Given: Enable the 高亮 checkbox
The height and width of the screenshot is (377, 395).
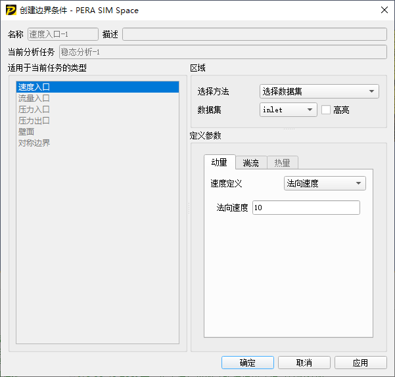Looking at the screenshot, I should tap(326, 110).
